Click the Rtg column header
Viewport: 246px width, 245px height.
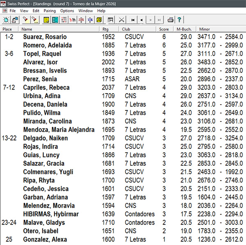[x=106, y=30]
